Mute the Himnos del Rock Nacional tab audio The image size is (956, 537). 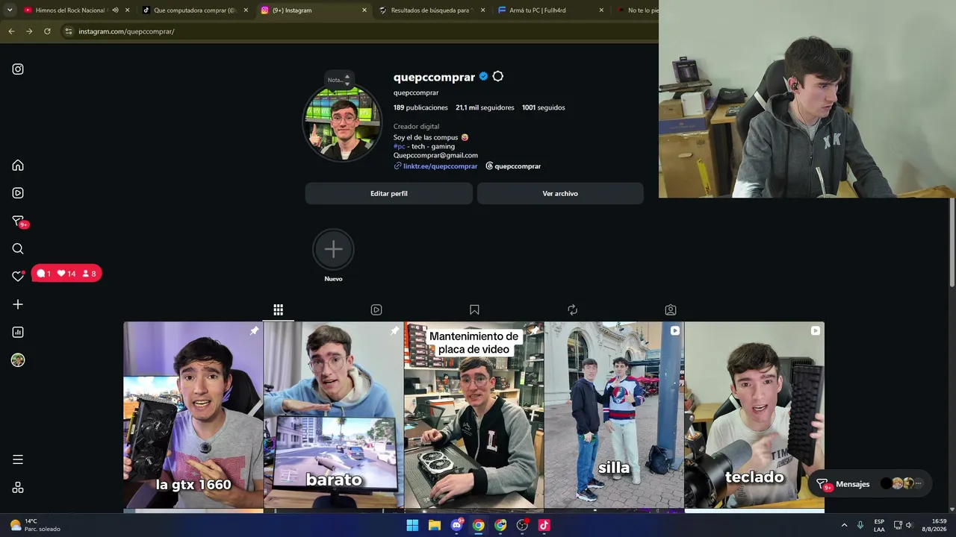(x=115, y=10)
